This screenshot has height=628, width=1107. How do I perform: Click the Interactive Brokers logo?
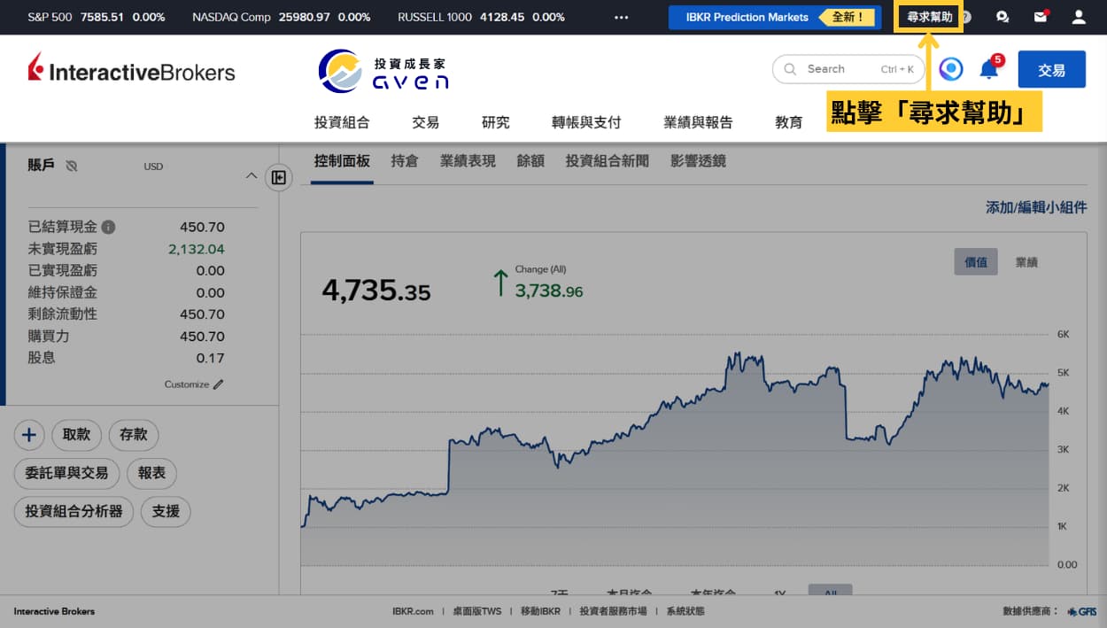[131, 70]
